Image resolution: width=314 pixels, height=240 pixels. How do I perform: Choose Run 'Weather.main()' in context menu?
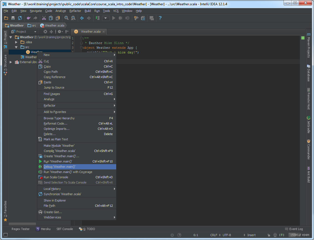click(x=77, y=161)
